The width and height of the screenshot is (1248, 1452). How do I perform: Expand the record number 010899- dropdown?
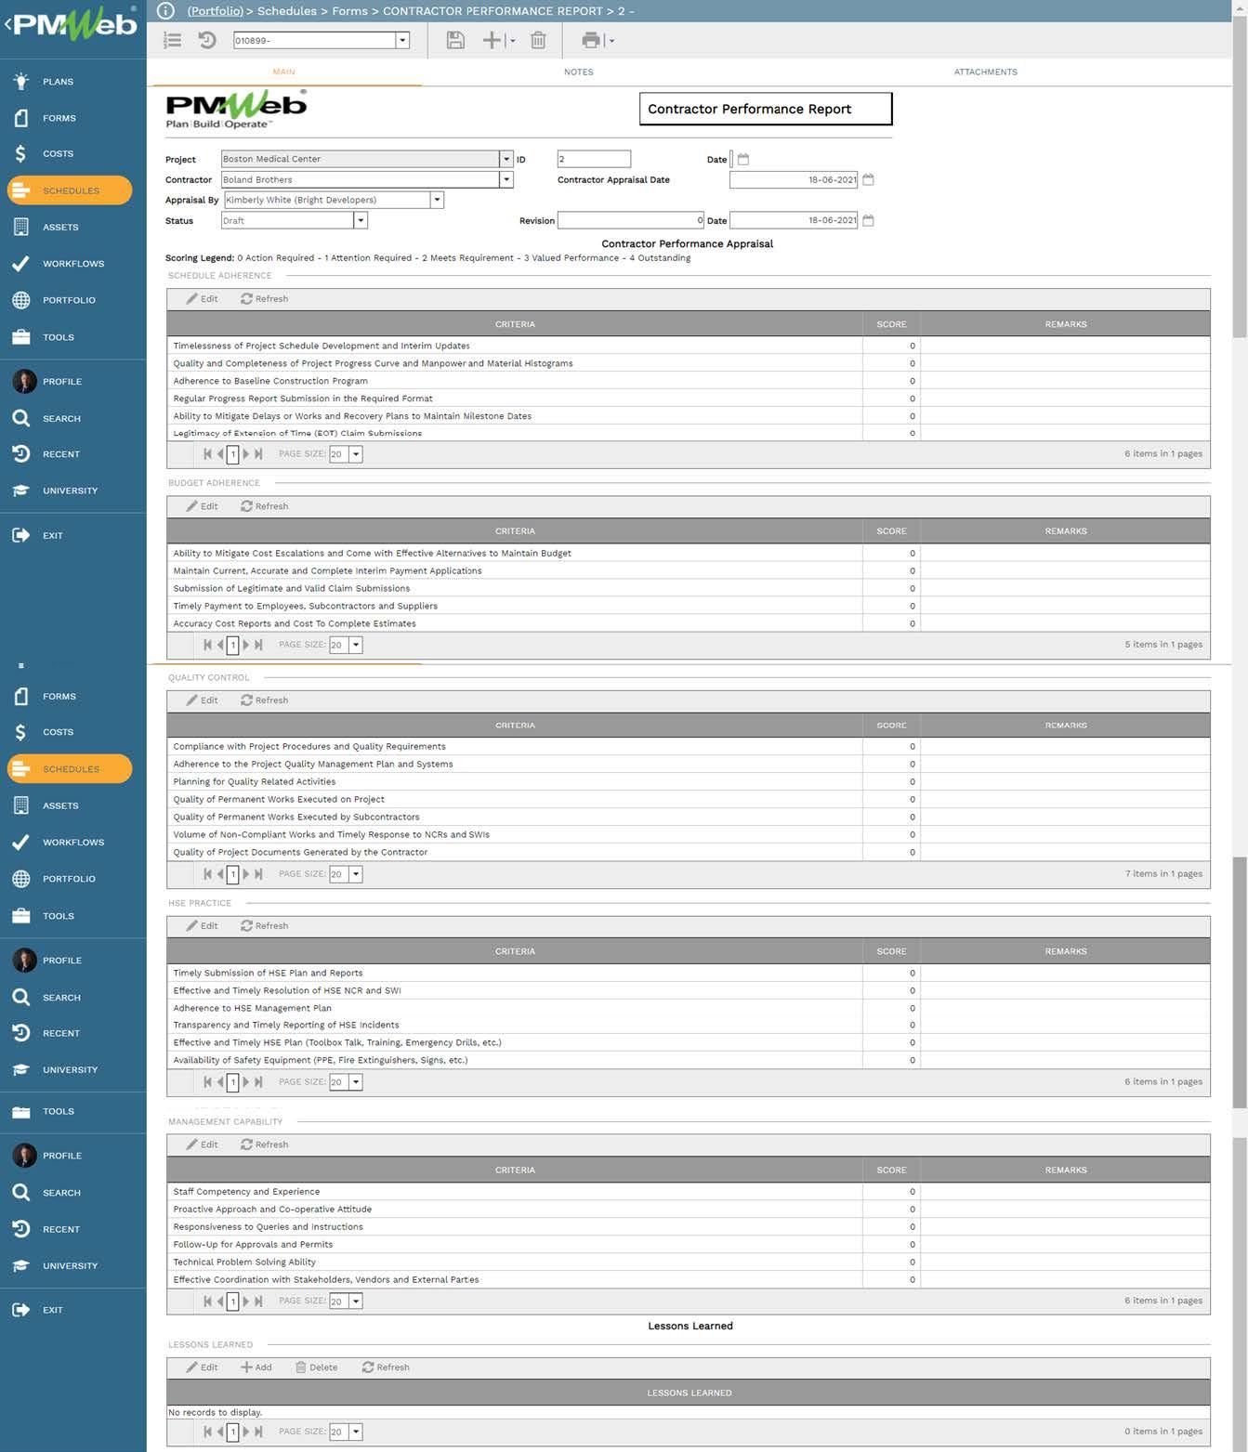402,40
